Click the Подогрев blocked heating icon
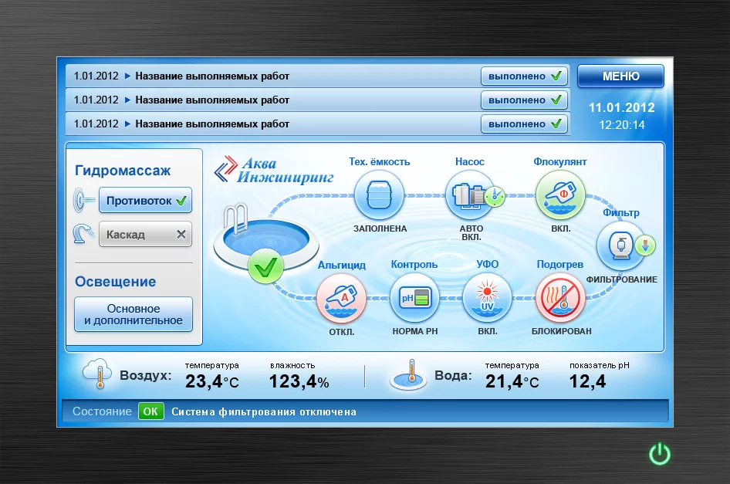 pos(560,298)
